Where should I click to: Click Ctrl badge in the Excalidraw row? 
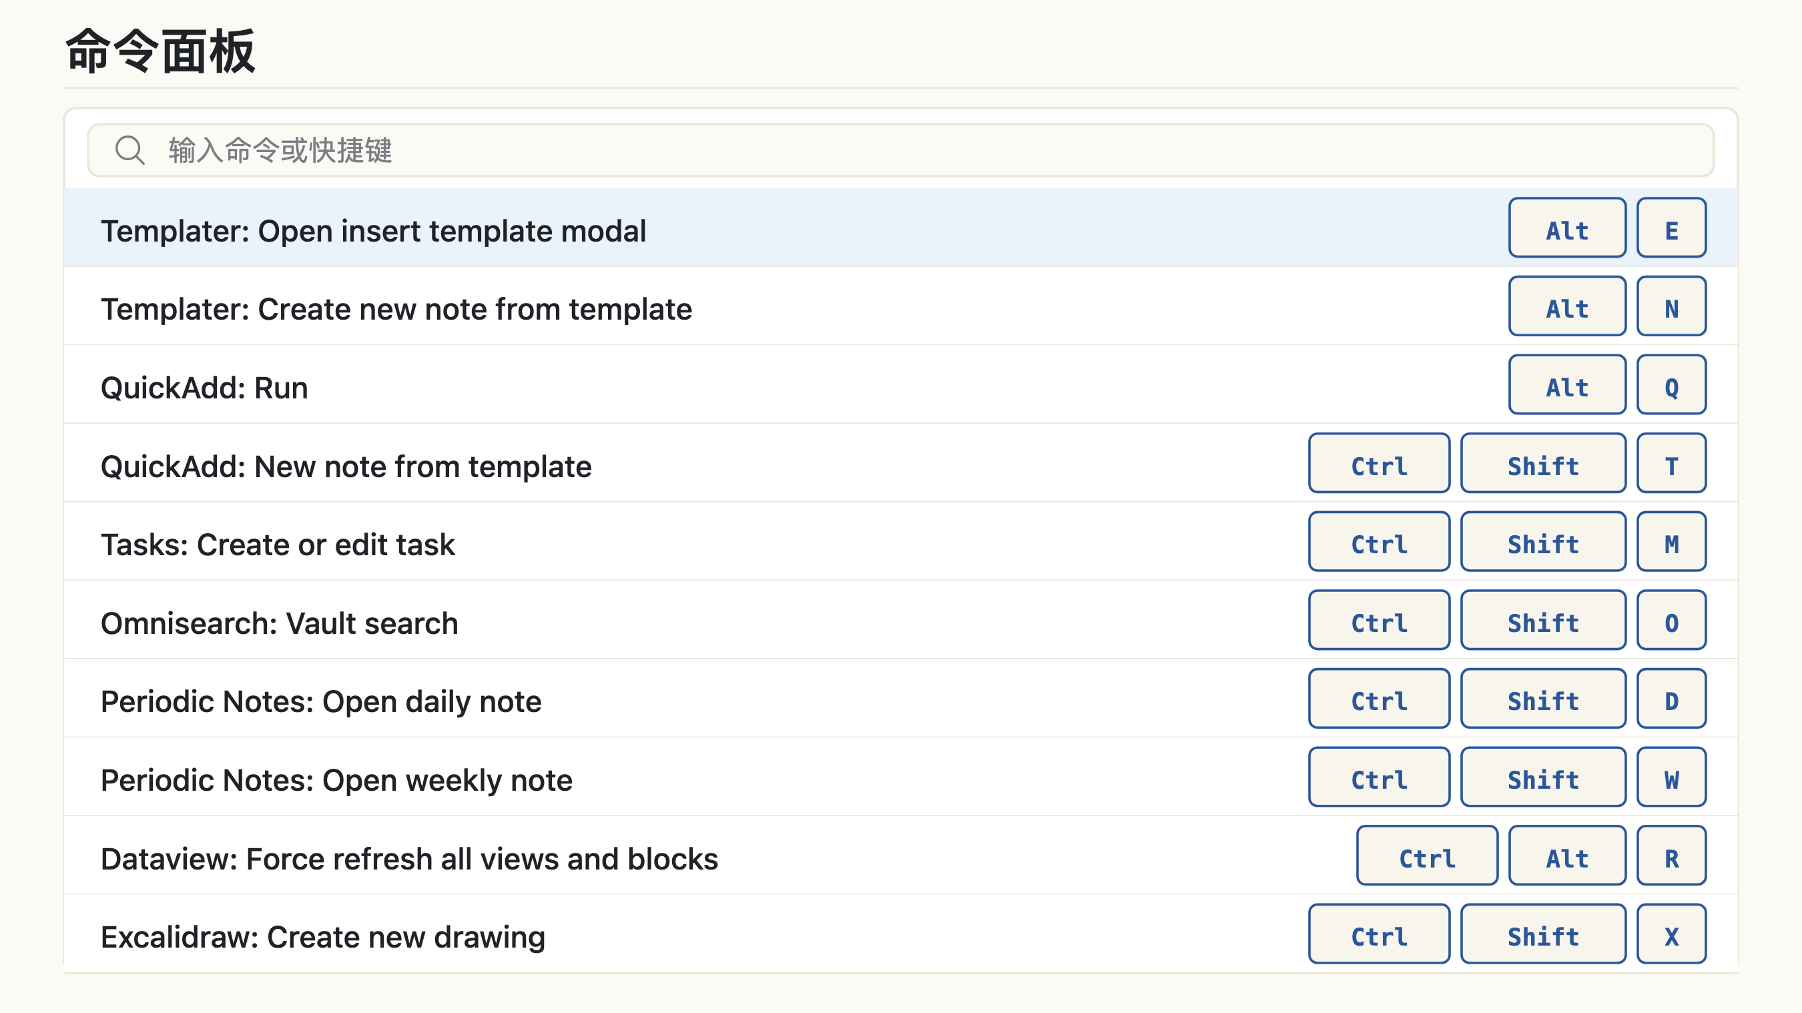click(x=1379, y=932)
